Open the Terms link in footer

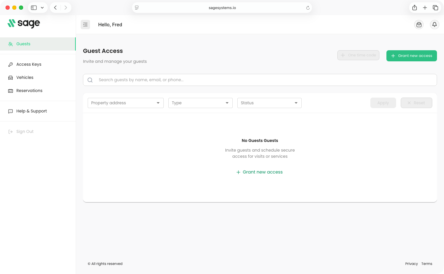(427, 264)
